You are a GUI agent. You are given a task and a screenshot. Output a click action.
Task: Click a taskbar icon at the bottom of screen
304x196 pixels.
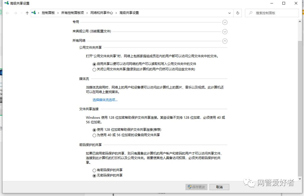click(x=113, y=194)
